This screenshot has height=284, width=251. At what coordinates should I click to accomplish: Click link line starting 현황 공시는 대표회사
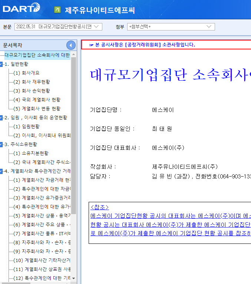[x=171, y=225]
